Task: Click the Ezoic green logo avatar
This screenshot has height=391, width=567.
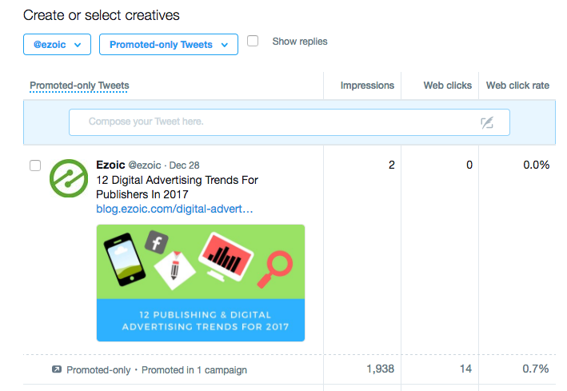Action: coord(68,178)
